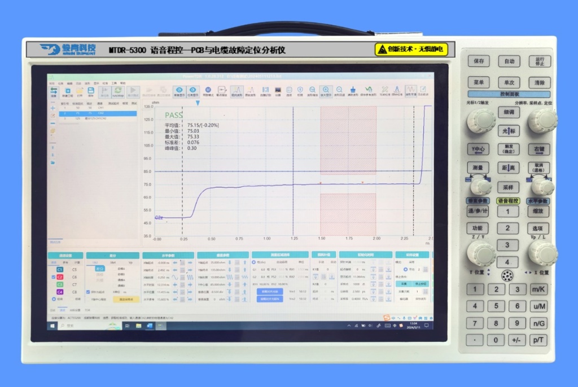The height and width of the screenshot is (387, 578).
Task: Toggle the checkbox below the 差分 options
Action: (88, 292)
